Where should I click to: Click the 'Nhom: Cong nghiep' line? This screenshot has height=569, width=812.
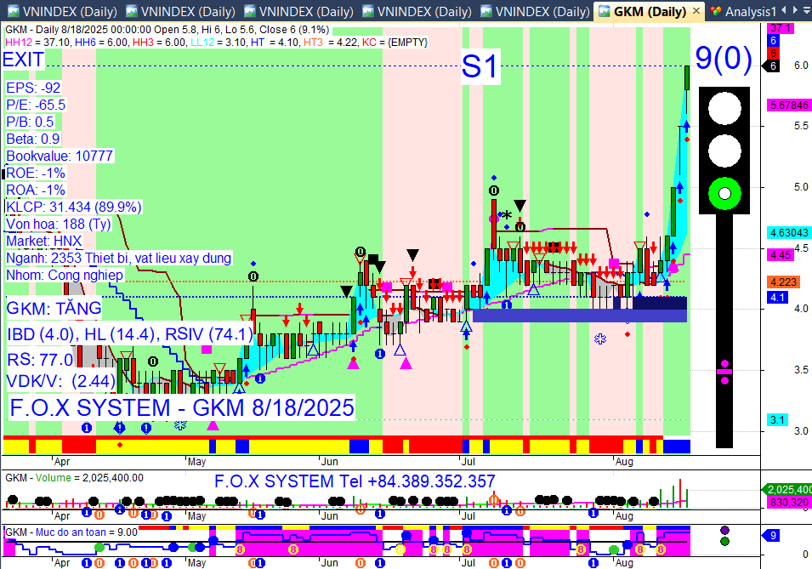click(65, 275)
